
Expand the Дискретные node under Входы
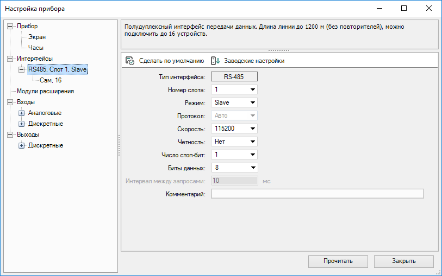click(x=22, y=124)
